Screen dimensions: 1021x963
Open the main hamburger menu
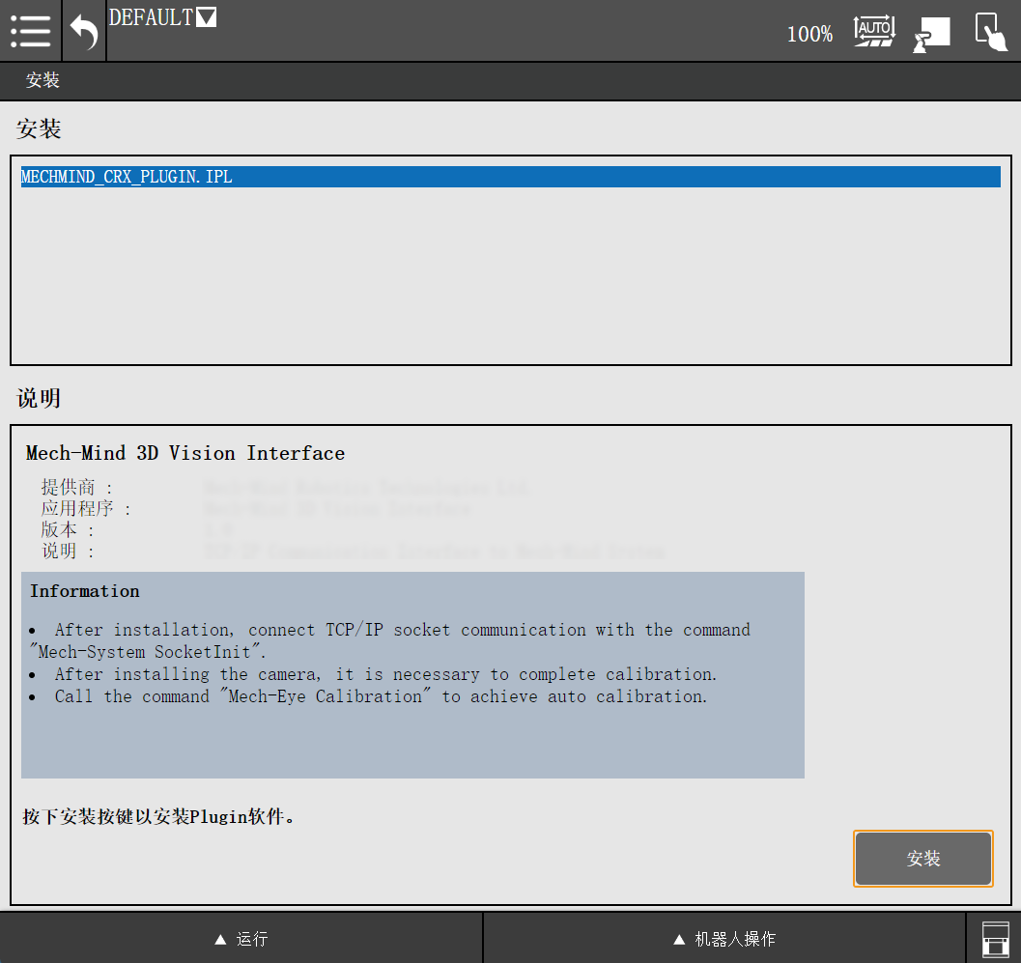pos(31,31)
